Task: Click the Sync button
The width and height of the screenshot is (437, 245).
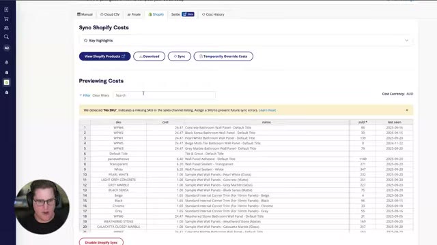Action: click(180, 56)
